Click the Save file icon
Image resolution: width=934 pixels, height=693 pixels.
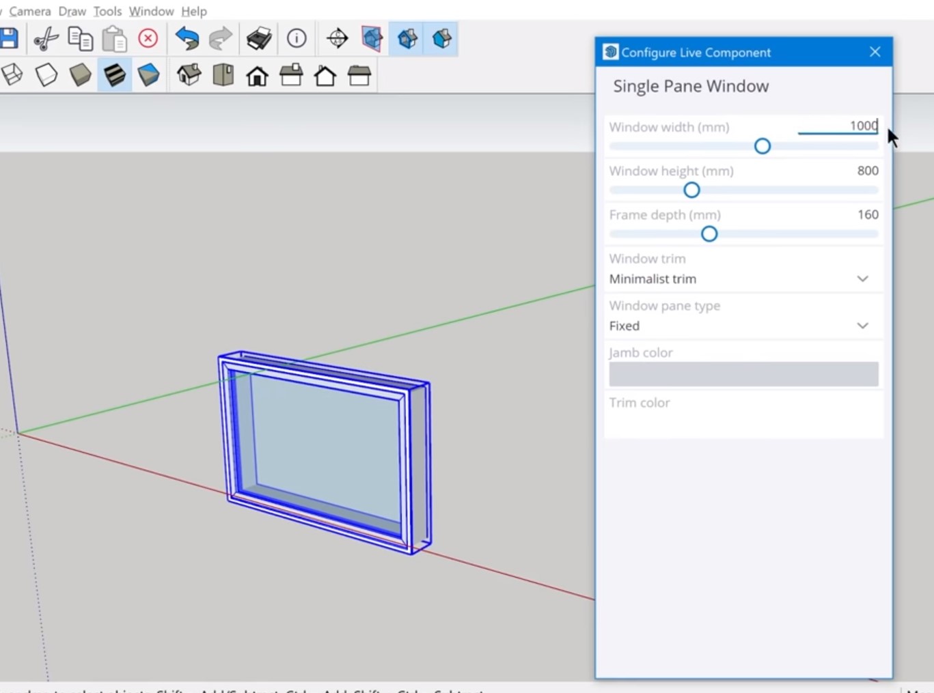[9, 38]
